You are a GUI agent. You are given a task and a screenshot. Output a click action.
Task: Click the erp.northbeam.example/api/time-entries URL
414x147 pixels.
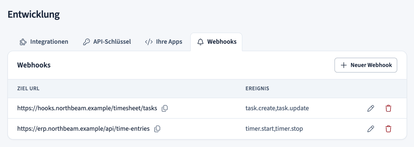click(x=83, y=129)
